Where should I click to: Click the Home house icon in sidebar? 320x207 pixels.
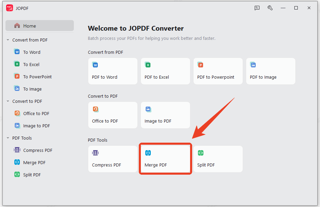[x=17, y=26]
